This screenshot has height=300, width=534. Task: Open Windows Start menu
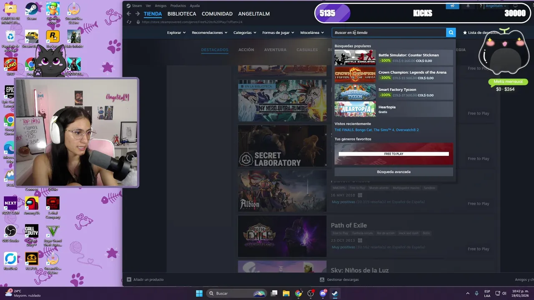click(x=199, y=293)
